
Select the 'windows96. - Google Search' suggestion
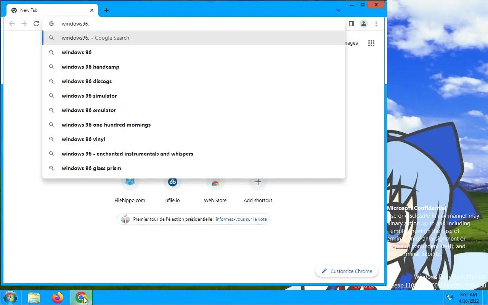(194, 38)
